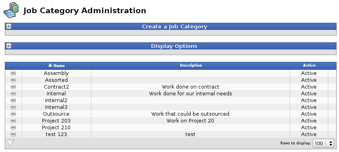339x152 pixels.
Task: Expand the Display Options panel
Action: pyautogui.click(x=9, y=46)
